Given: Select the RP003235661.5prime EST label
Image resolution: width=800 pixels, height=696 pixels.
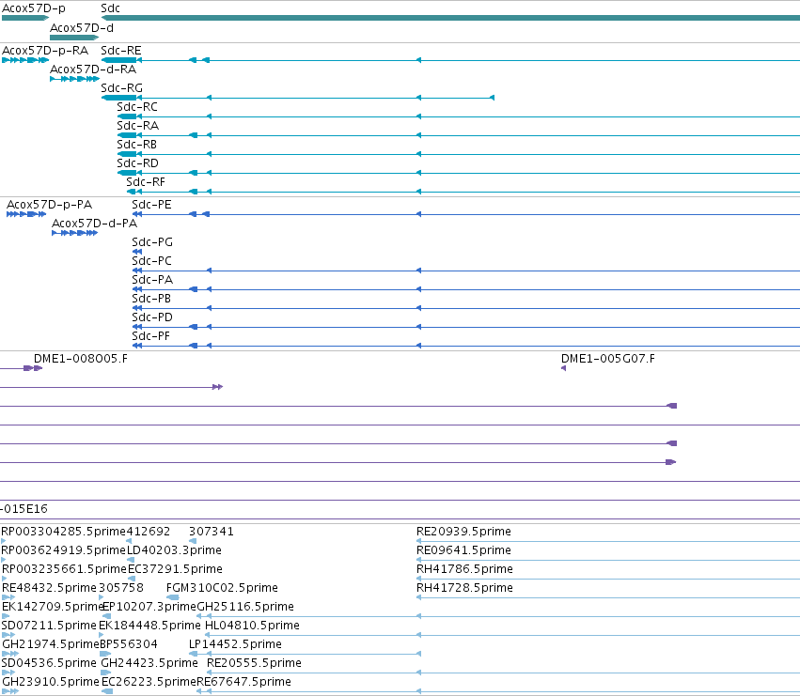Looking at the screenshot, I should pos(64,569).
